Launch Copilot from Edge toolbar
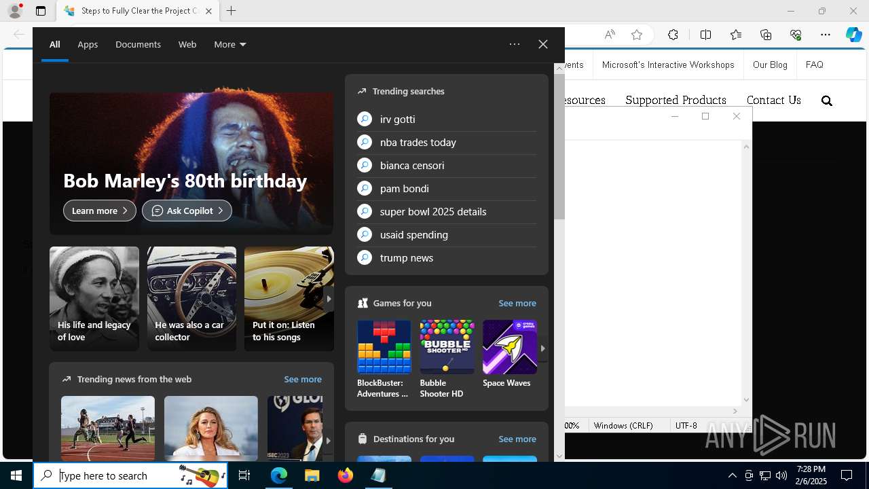 (x=853, y=35)
